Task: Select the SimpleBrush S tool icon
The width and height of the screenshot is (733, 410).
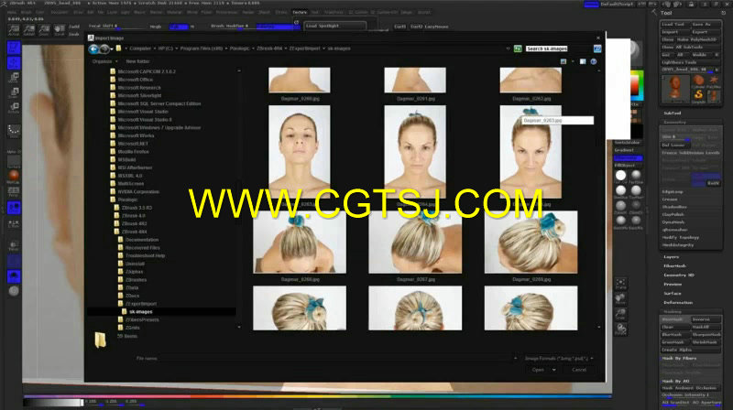Action: click(x=698, y=96)
